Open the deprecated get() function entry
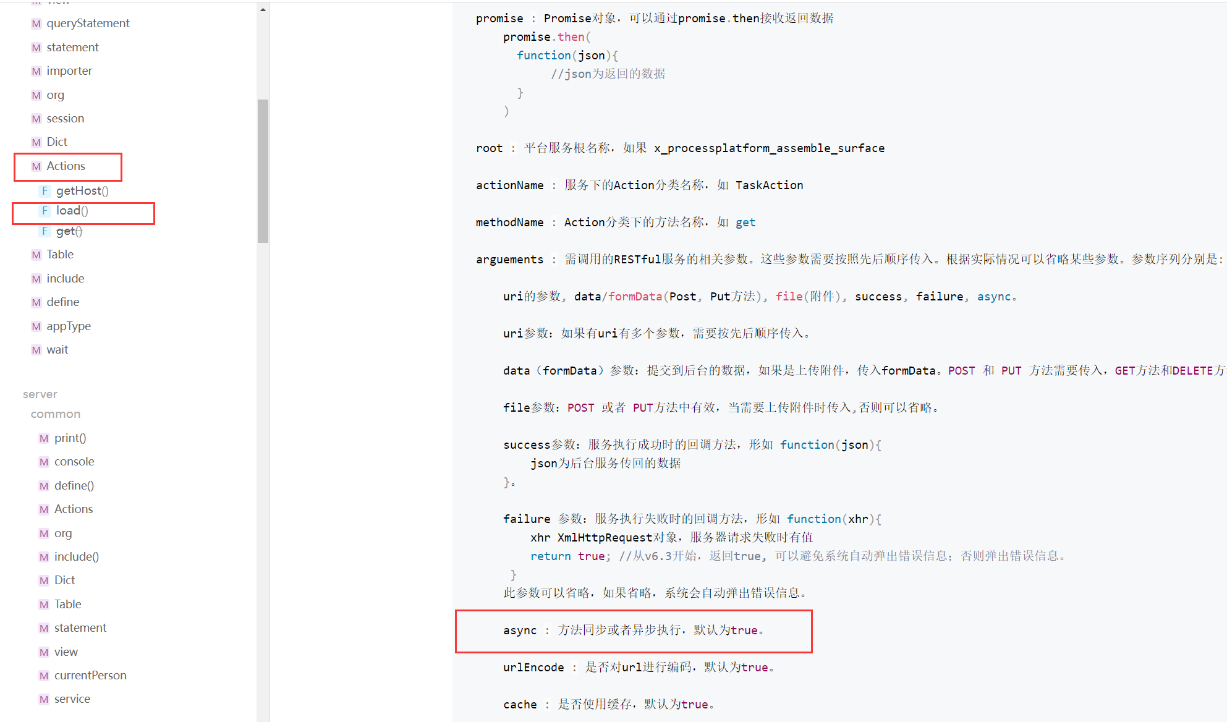 [x=69, y=231]
